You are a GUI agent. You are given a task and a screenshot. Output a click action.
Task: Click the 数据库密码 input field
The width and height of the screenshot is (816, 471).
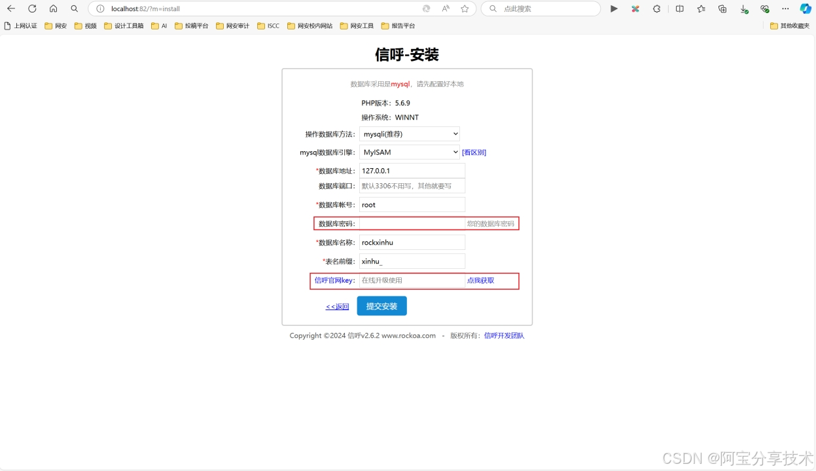click(412, 224)
